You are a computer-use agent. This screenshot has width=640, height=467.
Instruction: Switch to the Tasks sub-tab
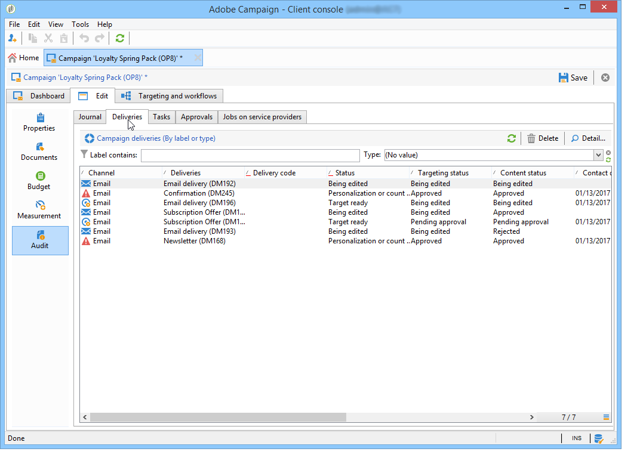[162, 117]
